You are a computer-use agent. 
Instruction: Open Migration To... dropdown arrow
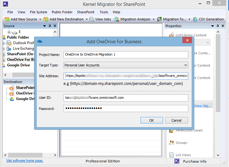189,19
